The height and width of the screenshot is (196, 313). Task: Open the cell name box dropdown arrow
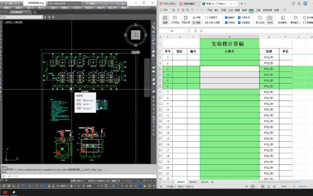186,31
